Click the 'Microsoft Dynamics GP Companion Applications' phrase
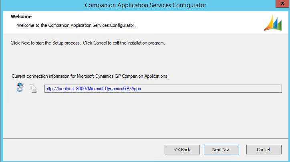The image size is (290, 162). pos(123,76)
